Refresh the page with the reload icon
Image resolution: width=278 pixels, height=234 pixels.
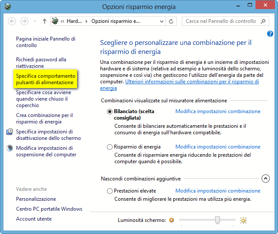click(171, 22)
